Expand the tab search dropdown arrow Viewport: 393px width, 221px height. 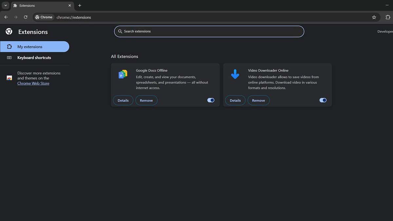pyautogui.click(x=6, y=6)
